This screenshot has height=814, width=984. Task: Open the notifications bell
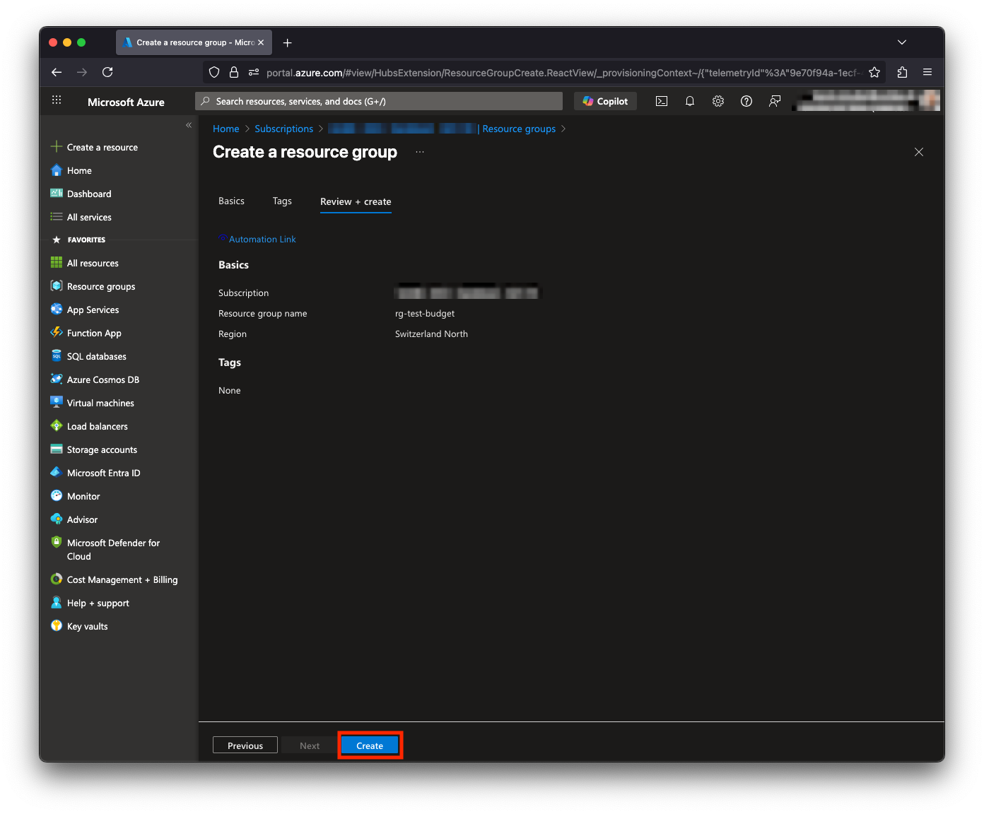tap(690, 101)
